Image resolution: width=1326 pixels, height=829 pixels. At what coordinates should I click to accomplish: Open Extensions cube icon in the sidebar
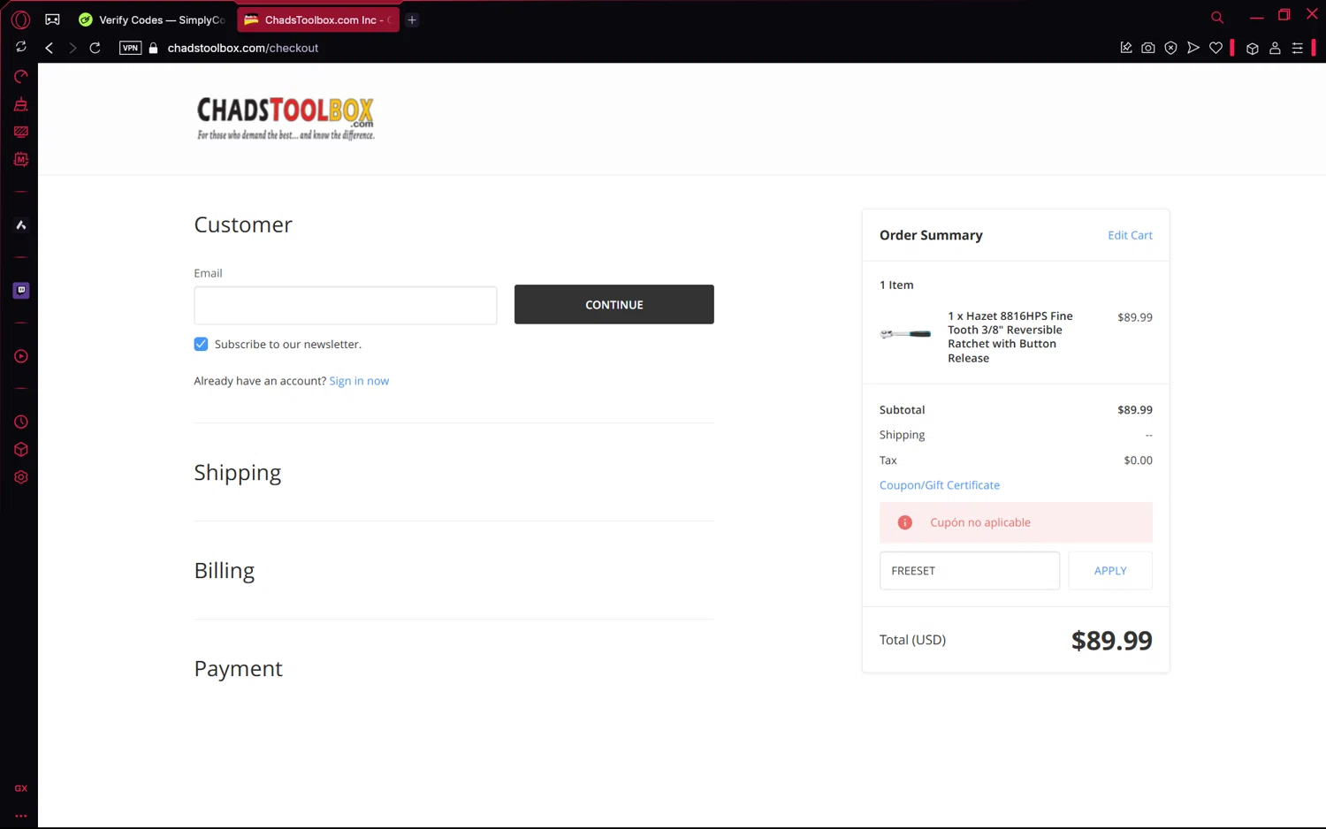(x=21, y=449)
